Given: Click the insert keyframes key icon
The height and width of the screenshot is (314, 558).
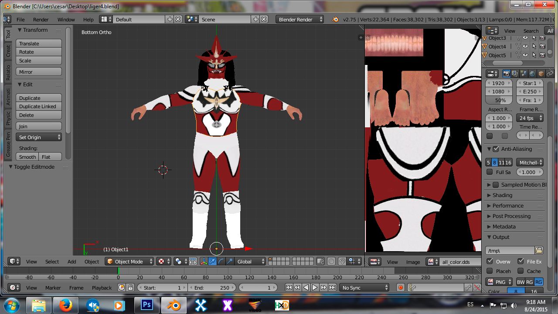Looking at the screenshot, I should (x=468, y=287).
